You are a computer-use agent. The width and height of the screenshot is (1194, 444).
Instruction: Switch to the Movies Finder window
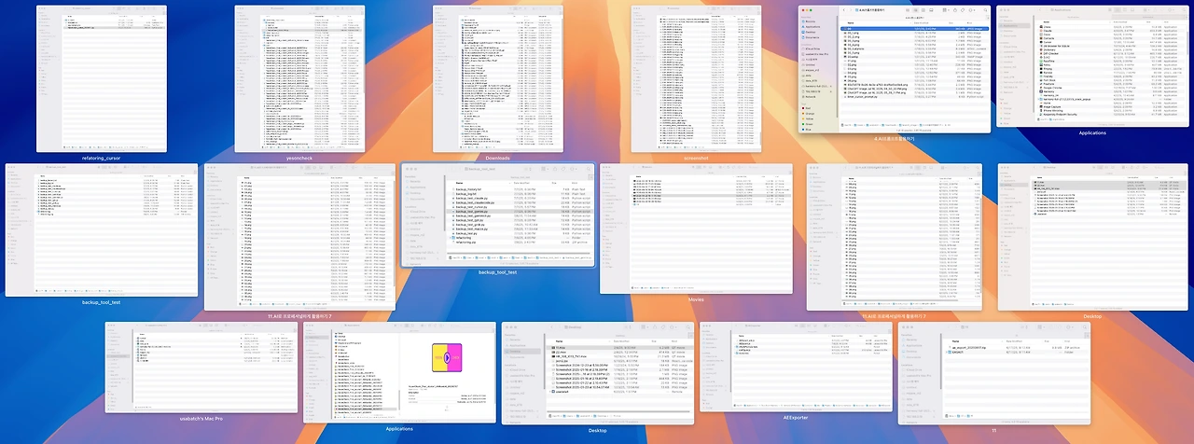tap(696, 229)
